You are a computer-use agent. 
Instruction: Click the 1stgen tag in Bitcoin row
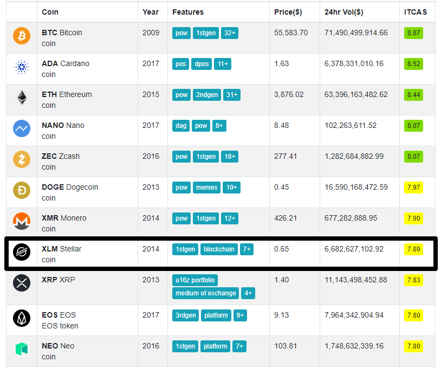pyautogui.click(x=206, y=33)
